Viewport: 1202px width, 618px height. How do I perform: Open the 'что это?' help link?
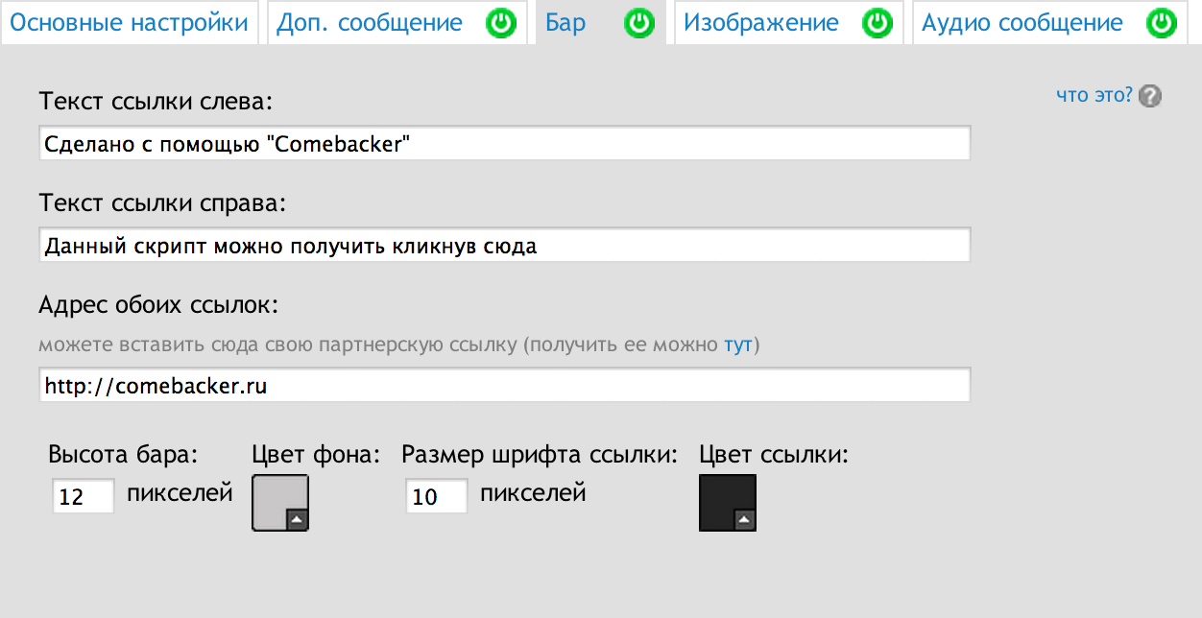point(1094,95)
